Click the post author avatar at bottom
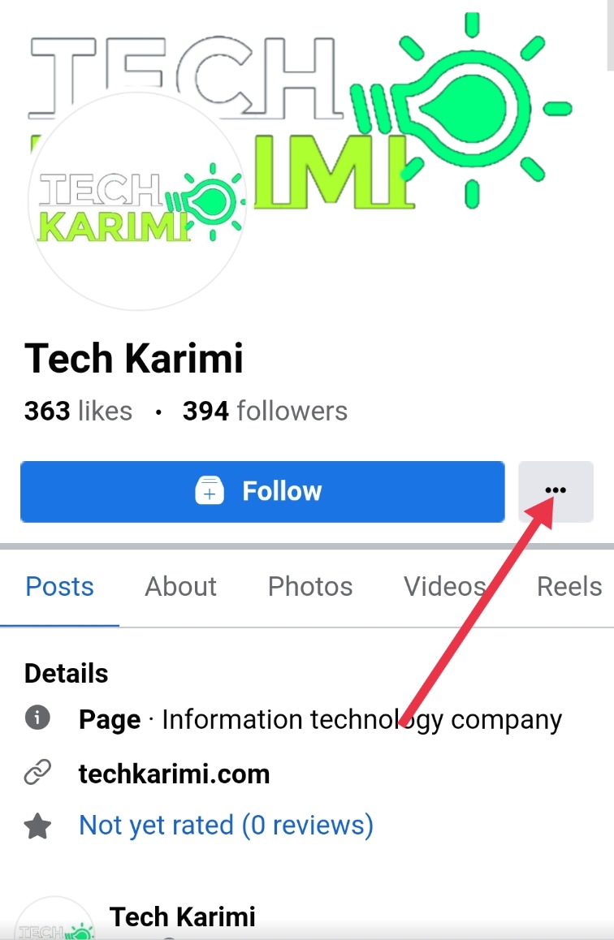614x940 pixels. pyautogui.click(x=54, y=921)
